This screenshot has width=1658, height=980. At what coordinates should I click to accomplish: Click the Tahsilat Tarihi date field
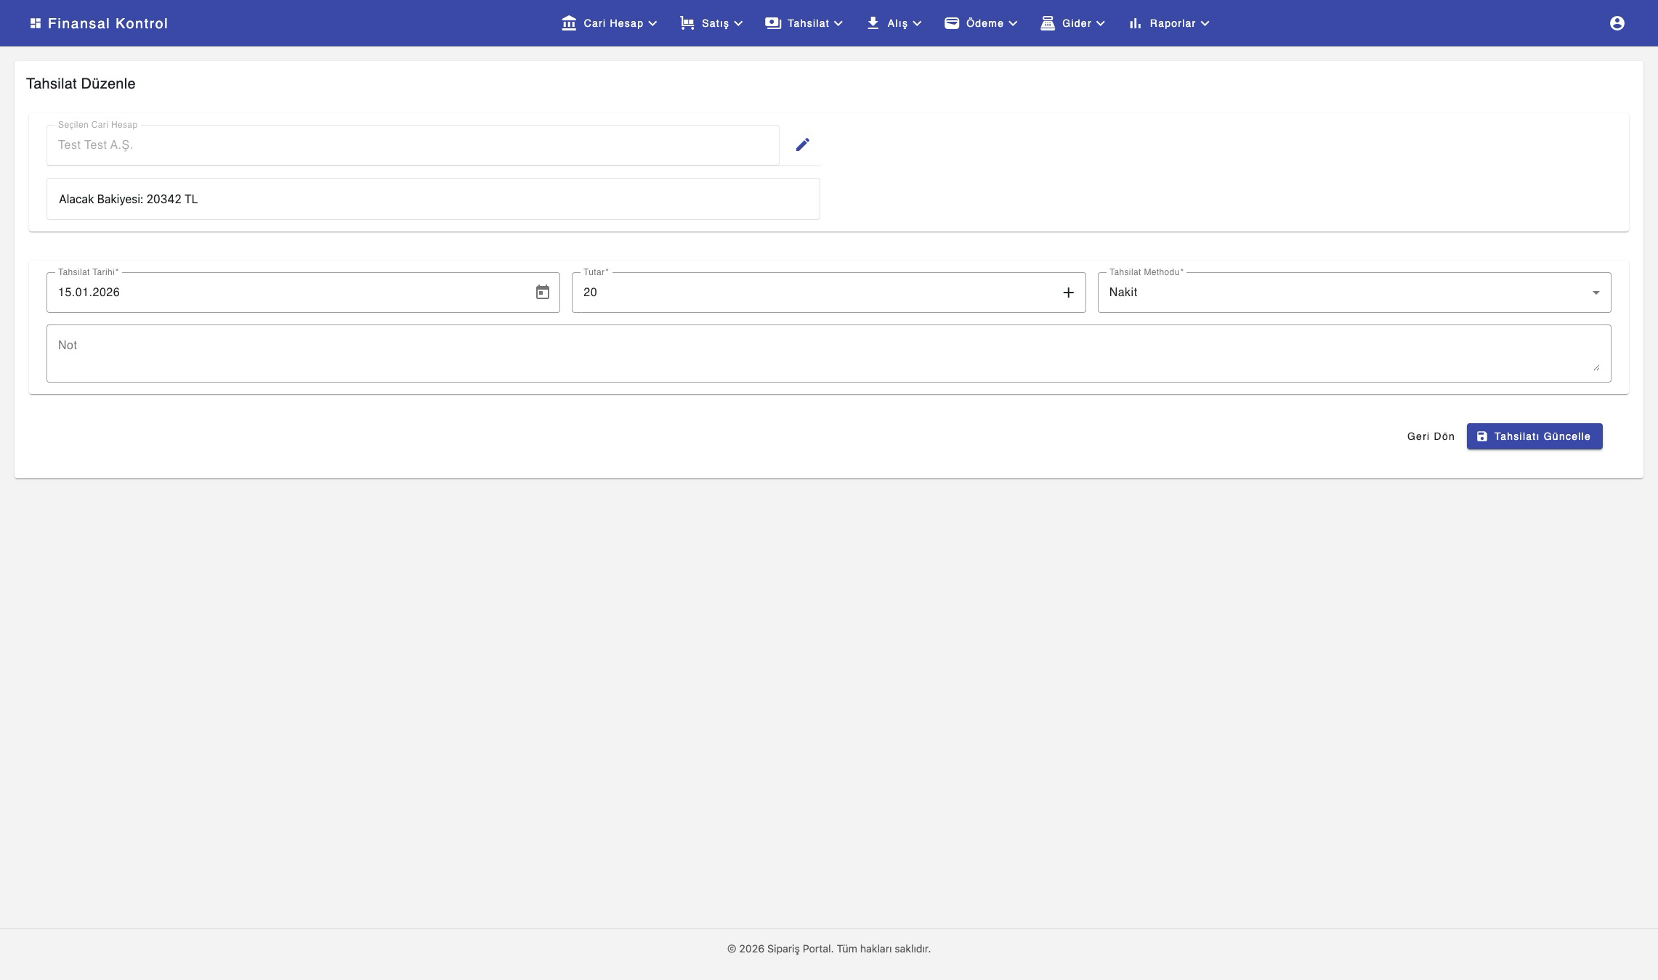pyautogui.click(x=291, y=293)
